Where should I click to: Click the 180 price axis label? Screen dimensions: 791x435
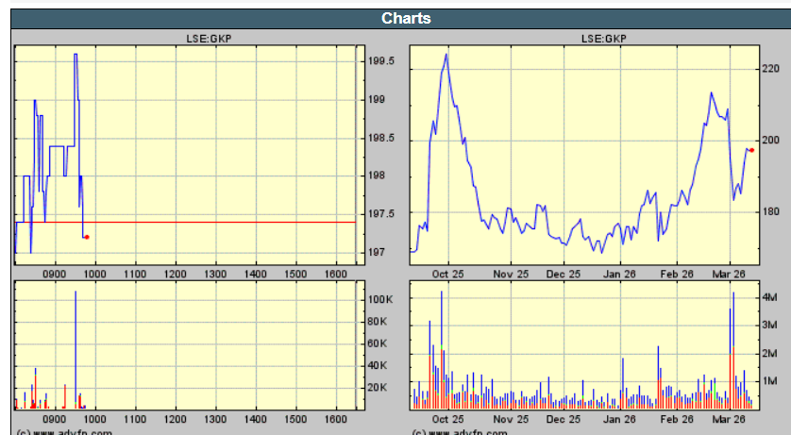pos(770,211)
